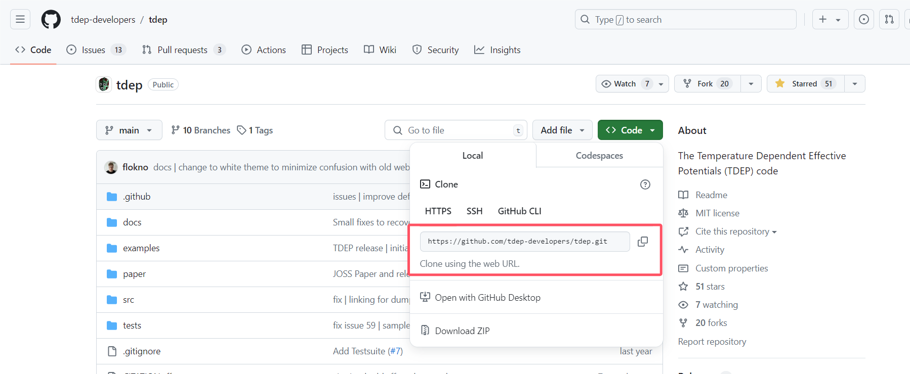Click Download ZIP
The image size is (910, 374).
click(462, 331)
